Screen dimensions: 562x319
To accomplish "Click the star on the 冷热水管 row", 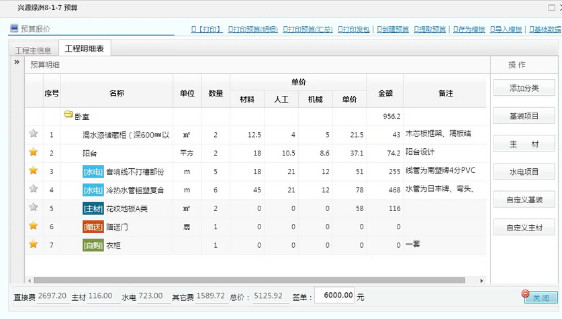I will coord(33,190).
